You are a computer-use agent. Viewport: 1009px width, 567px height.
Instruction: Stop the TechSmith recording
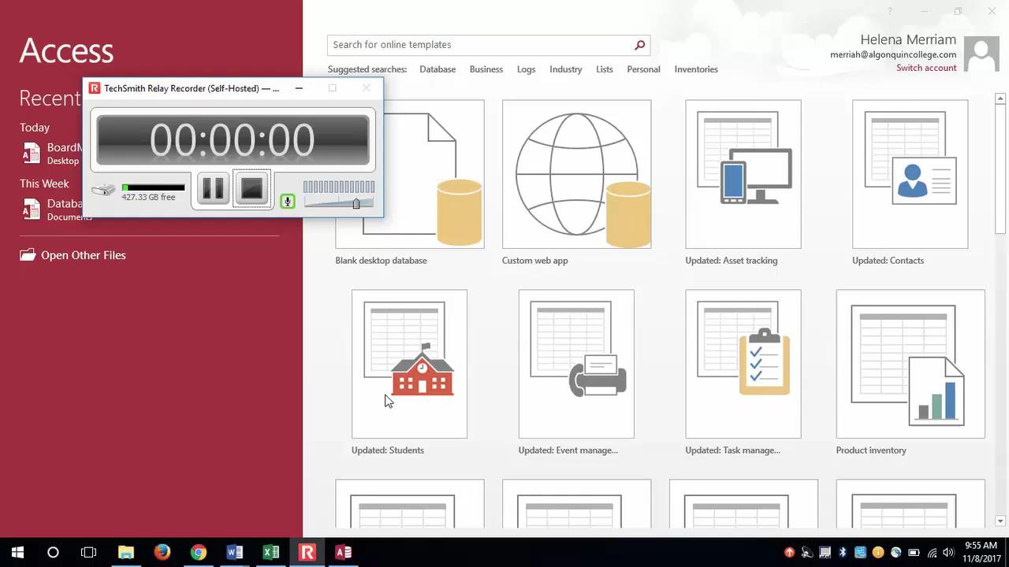[251, 189]
